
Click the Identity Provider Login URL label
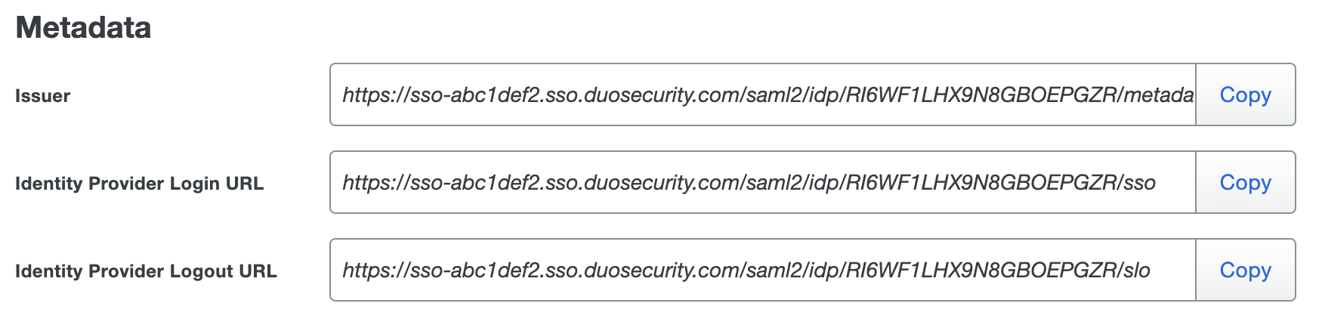coord(140,184)
